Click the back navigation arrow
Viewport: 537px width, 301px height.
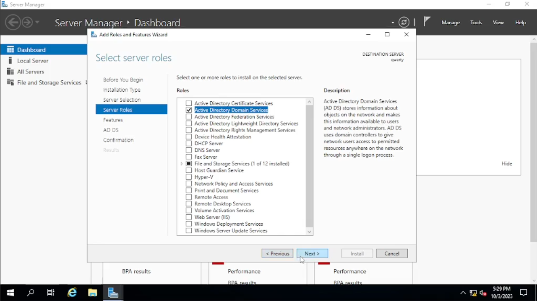click(13, 22)
